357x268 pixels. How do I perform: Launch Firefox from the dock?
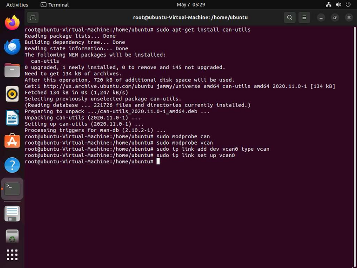[12, 23]
